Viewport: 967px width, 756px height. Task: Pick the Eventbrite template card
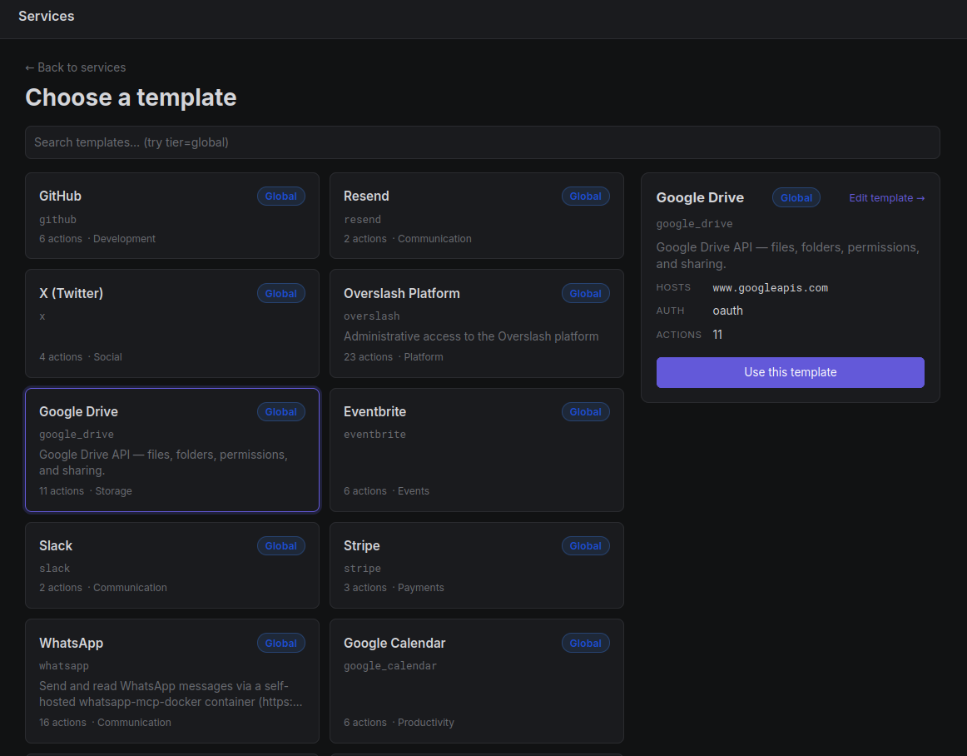click(x=477, y=450)
